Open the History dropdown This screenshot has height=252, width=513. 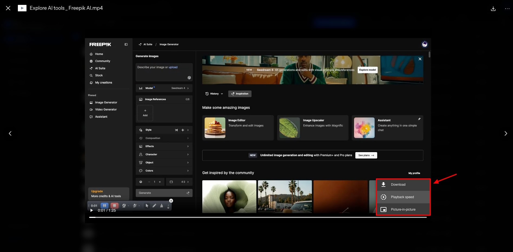click(x=214, y=94)
